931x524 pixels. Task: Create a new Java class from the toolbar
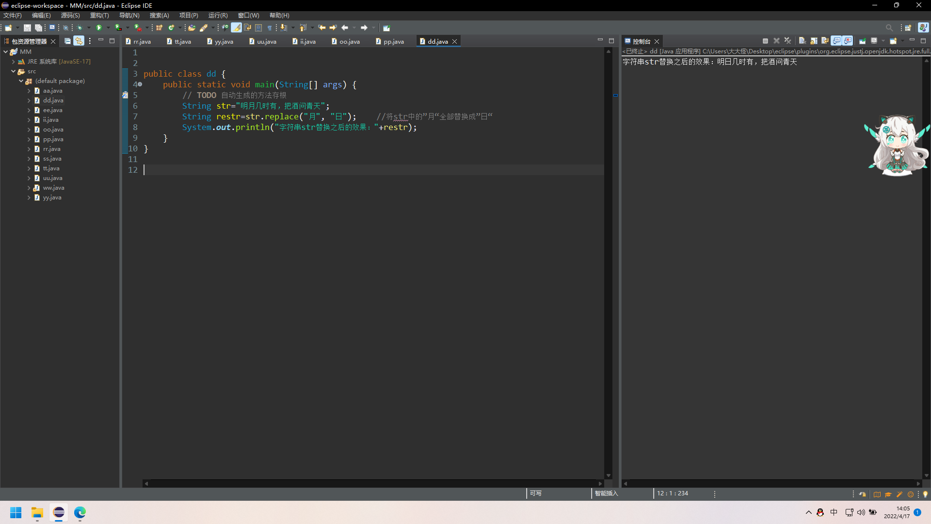click(x=171, y=28)
